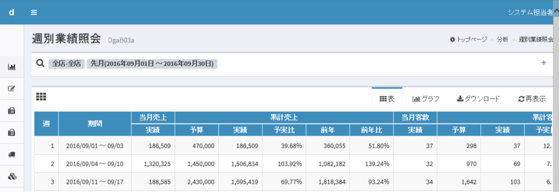Switch to the グラフ tab
Image resolution: width=559 pixels, height=195 pixels.
tap(426, 99)
